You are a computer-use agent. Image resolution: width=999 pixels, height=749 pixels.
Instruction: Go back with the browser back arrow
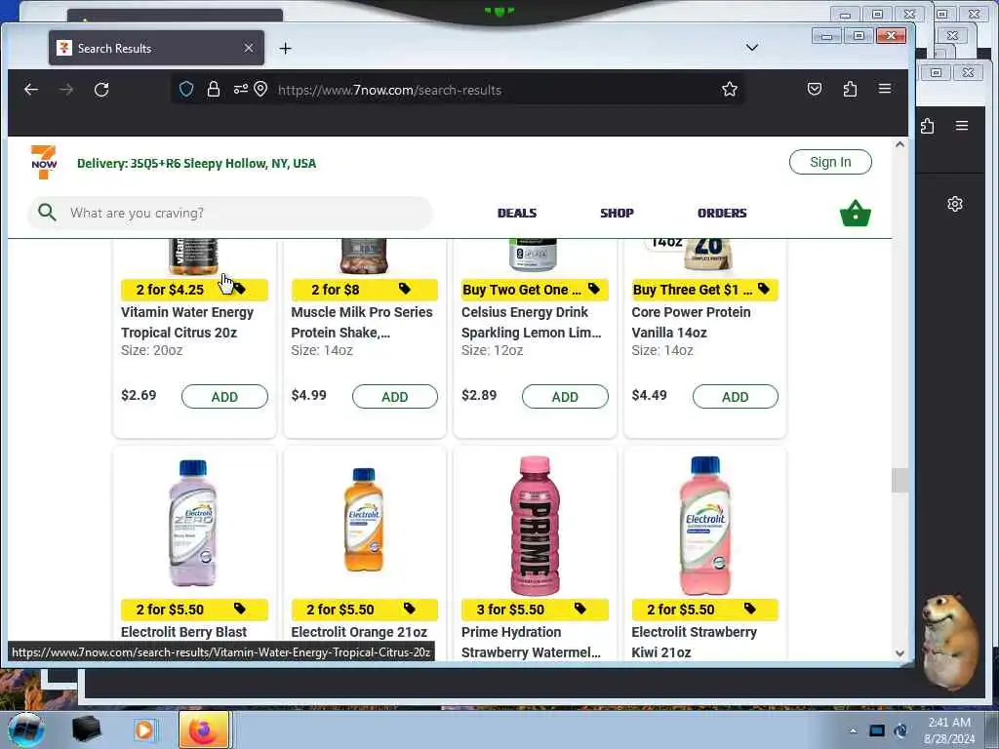point(31,90)
